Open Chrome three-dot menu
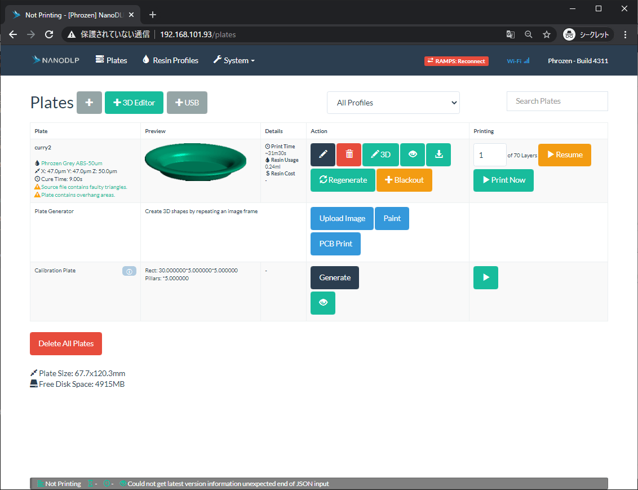 (626, 34)
